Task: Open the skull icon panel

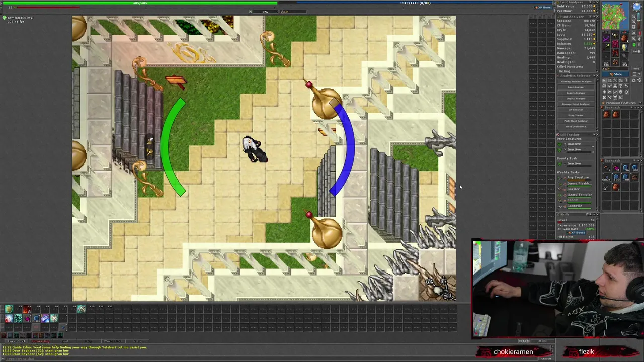Action: [x=621, y=92]
